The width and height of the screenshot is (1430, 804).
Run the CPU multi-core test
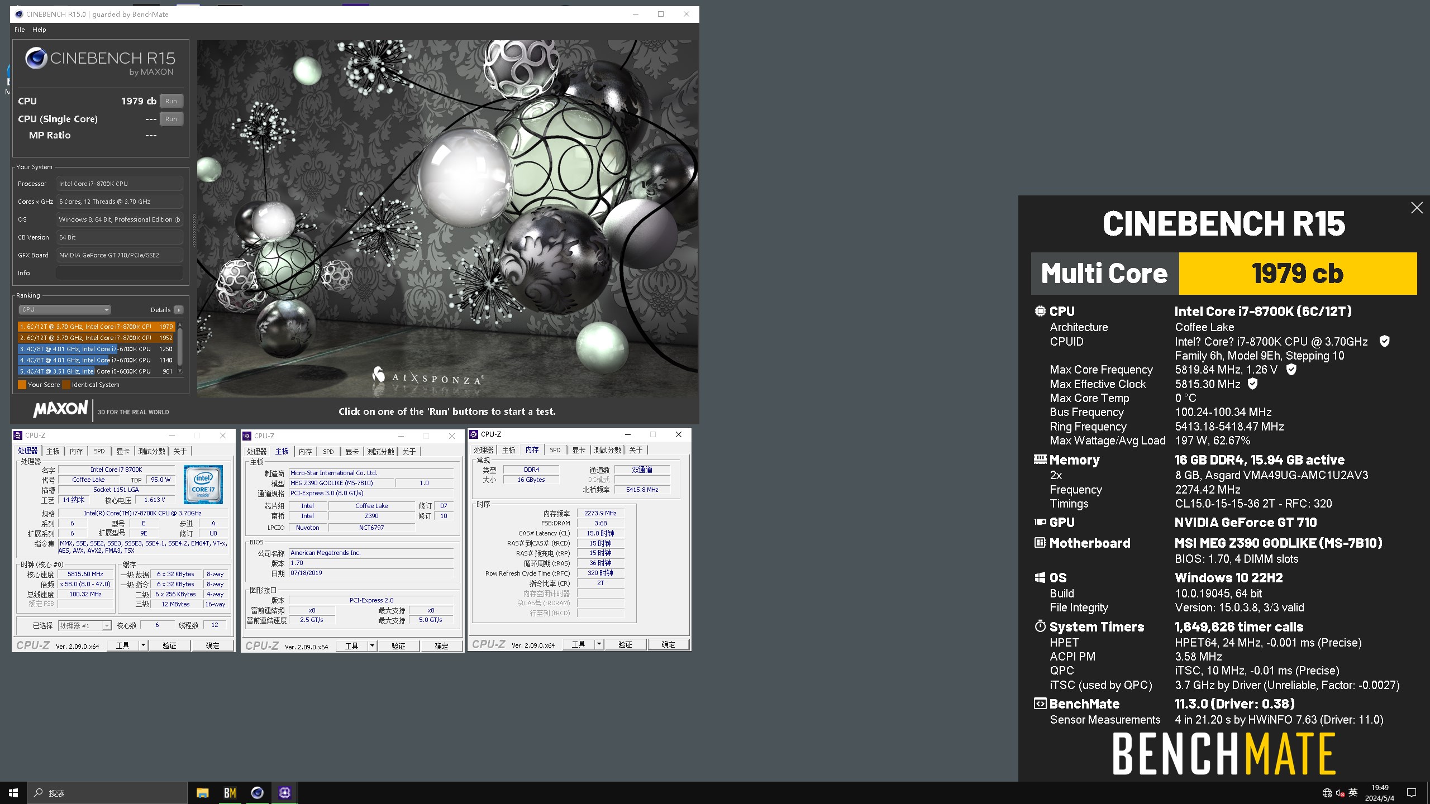pyautogui.click(x=171, y=101)
